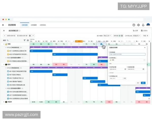Click the date range field 2023-04-03 至 2023-04-30
The width and height of the screenshot is (152, 121).
(x=17, y=36)
